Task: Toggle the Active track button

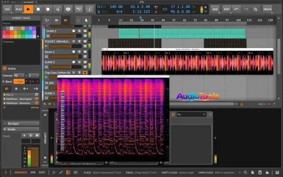Action: click(x=5, y=69)
